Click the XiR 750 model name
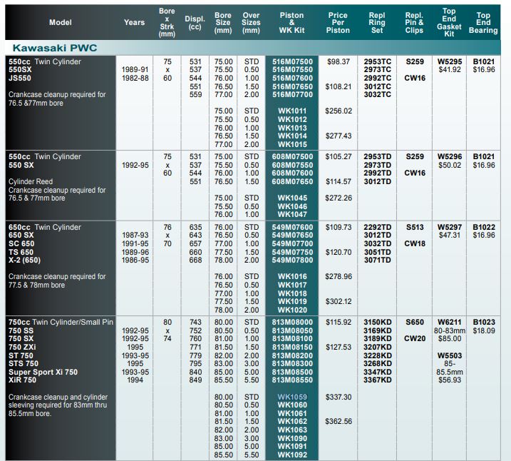511x461 pixels. (23, 380)
